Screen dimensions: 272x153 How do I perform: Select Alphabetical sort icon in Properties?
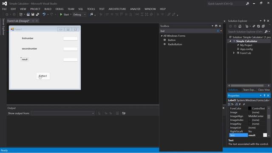pos(232,104)
